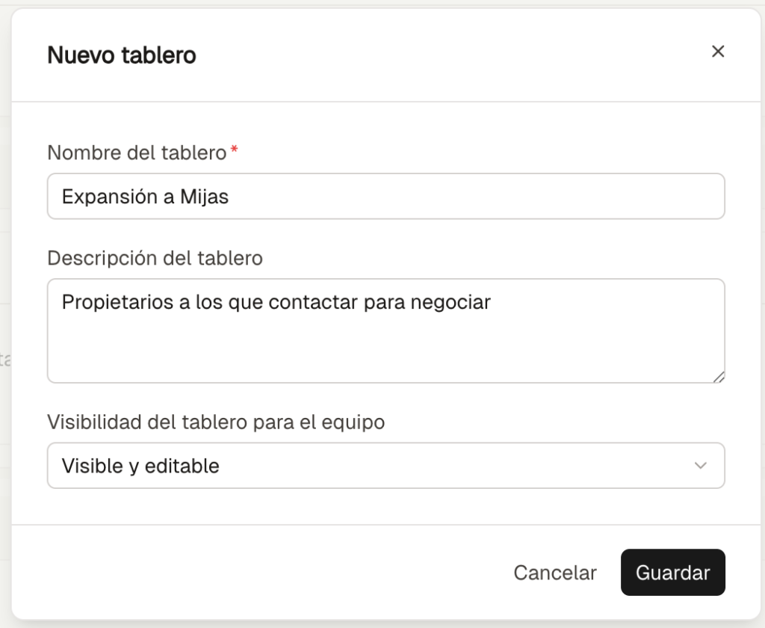This screenshot has width=765, height=628.
Task: Open the 'Visible y editable' dropdown
Action: click(x=385, y=466)
